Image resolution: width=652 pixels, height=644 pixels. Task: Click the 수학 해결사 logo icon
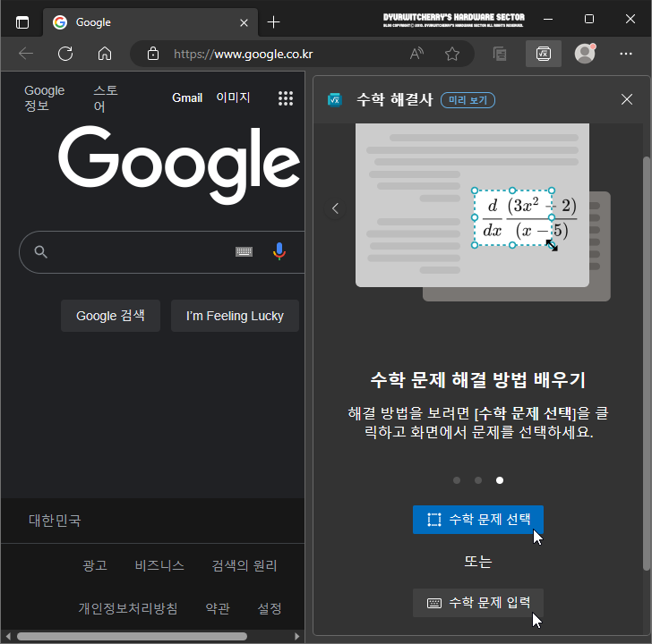click(335, 99)
